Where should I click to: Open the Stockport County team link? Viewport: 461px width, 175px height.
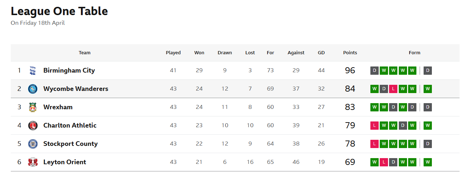click(70, 144)
